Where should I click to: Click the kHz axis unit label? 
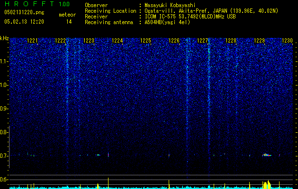(4, 38)
